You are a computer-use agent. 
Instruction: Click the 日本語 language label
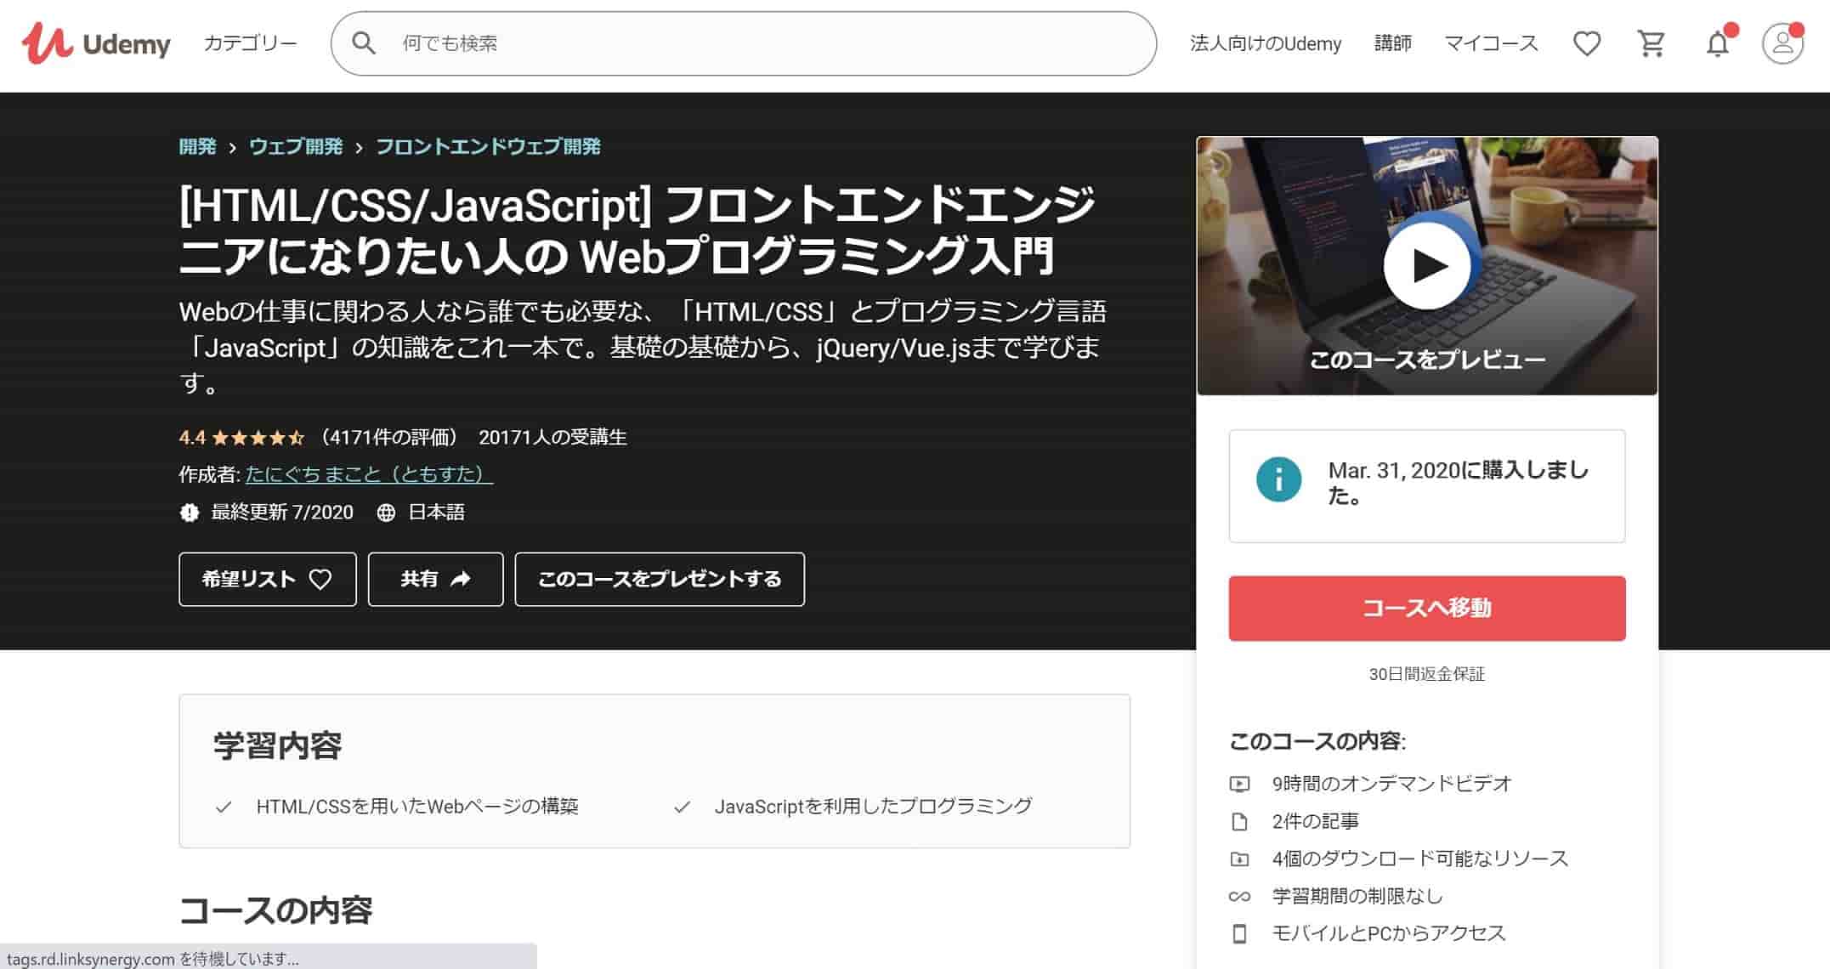click(x=437, y=513)
